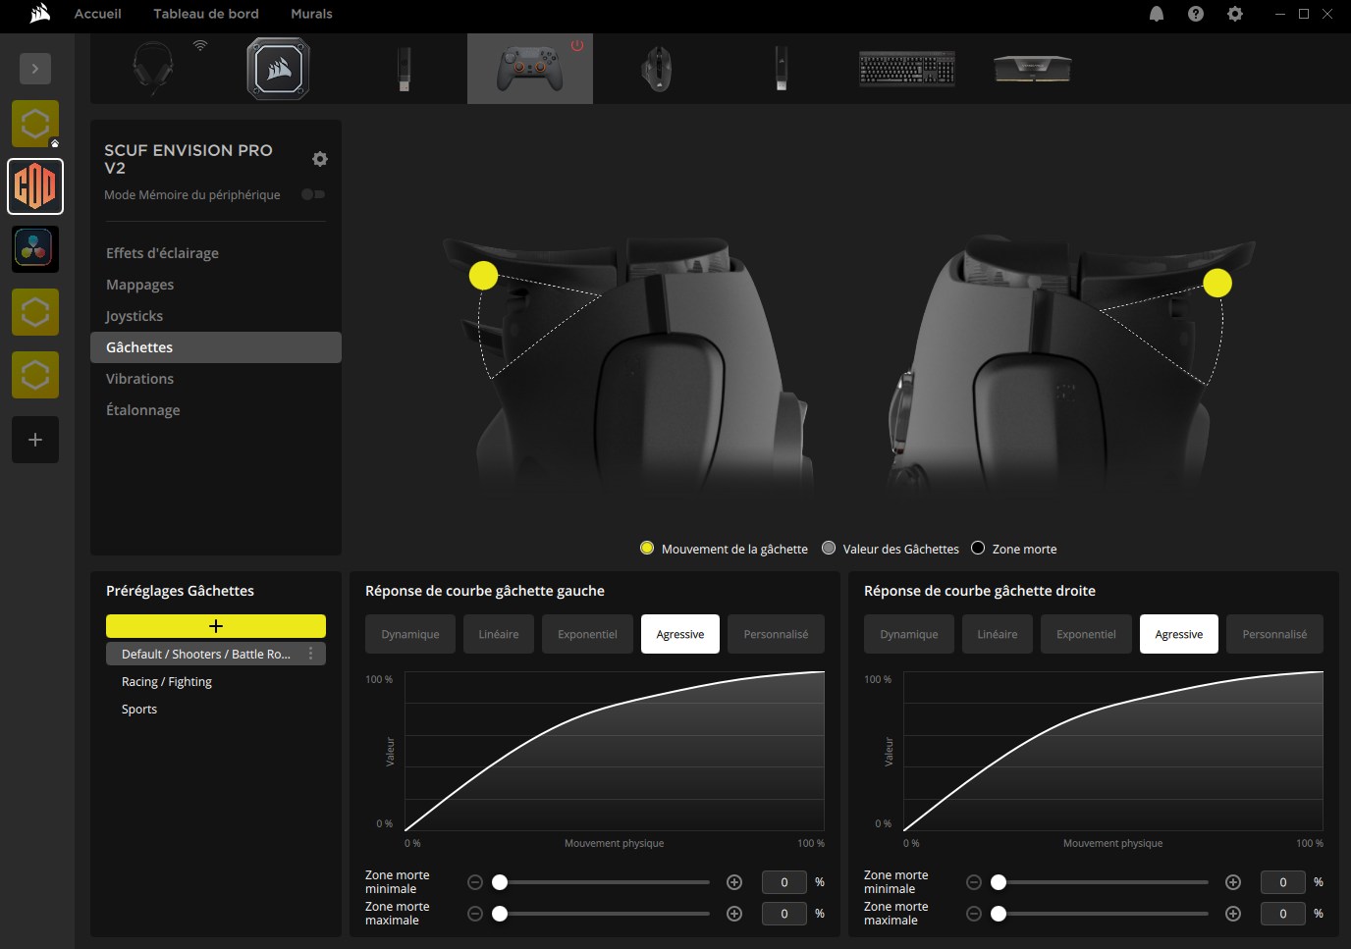Viewport: 1351px width, 949px height.
Task: Open the Joysticks section
Action: coord(135,316)
